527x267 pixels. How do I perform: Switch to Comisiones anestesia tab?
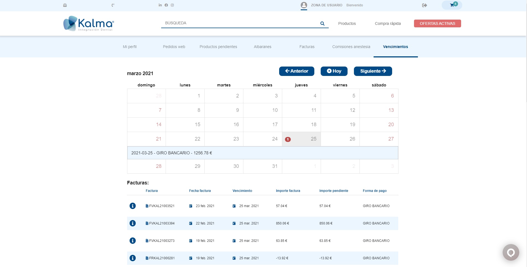pyautogui.click(x=351, y=47)
